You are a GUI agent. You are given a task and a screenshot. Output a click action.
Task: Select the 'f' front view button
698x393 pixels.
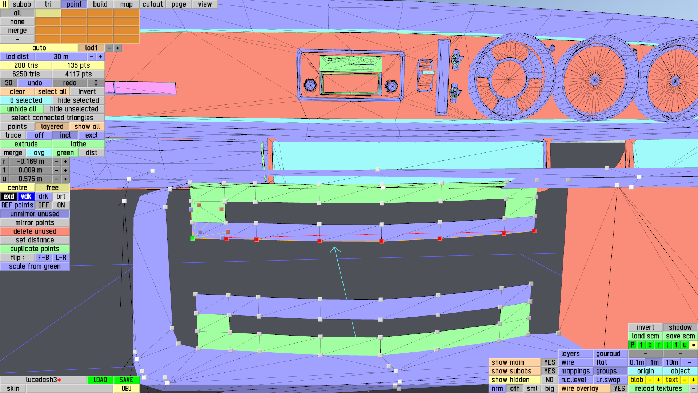click(x=641, y=345)
